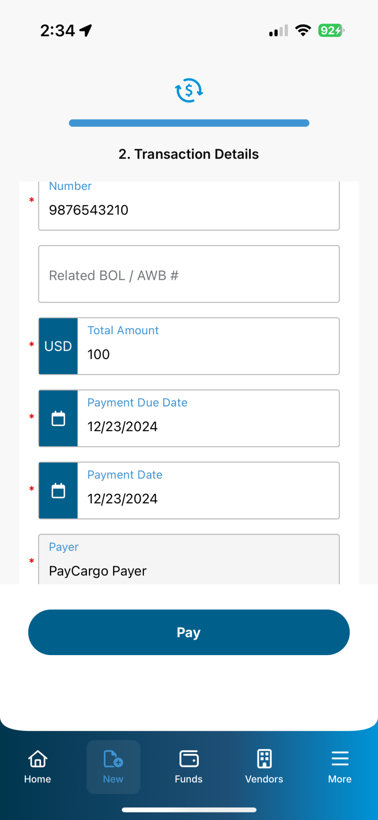Tap the Total Amount value 100
Screen dimensions: 378x820
click(x=208, y=354)
